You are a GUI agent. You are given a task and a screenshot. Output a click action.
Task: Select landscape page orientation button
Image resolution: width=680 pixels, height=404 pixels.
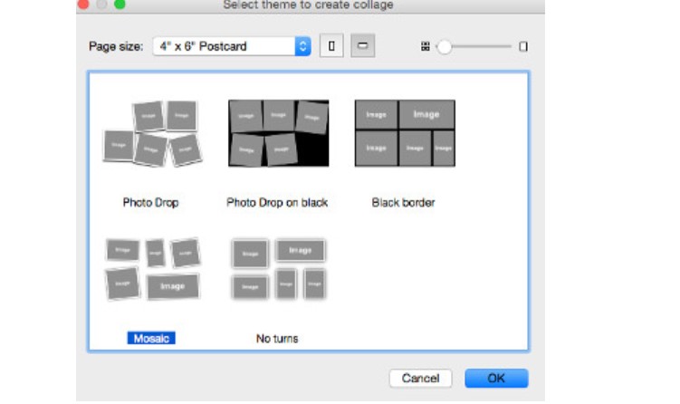click(362, 45)
